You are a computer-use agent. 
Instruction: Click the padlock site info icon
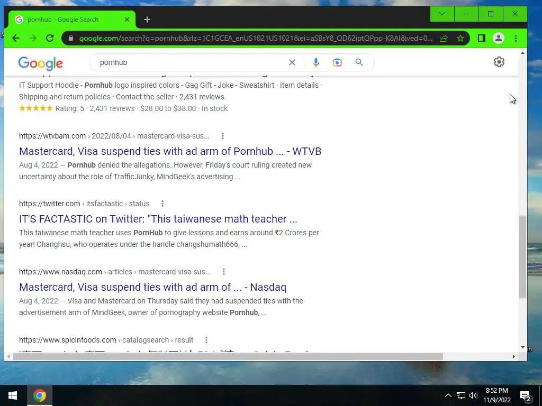point(71,38)
